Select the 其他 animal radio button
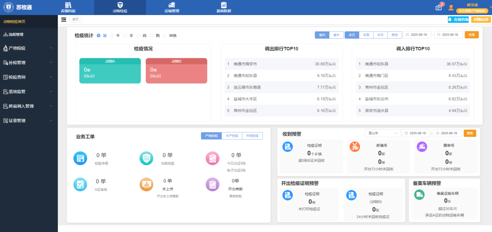This screenshot has height=232, width=492. click(x=164, y=35)
